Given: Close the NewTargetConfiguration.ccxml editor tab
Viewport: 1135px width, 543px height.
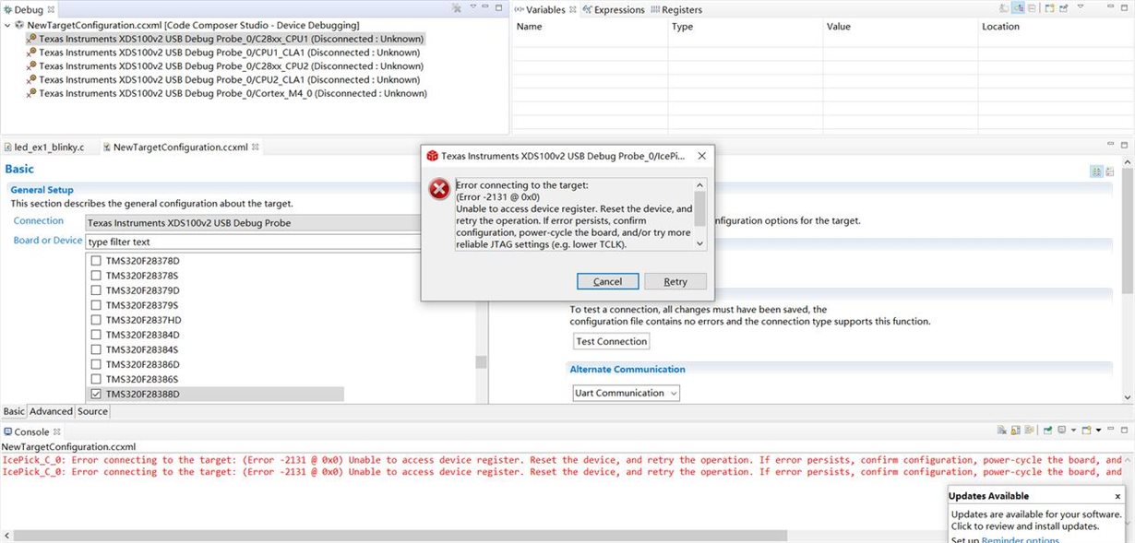Looking at the screenshot, I should (x=256, y=147).
